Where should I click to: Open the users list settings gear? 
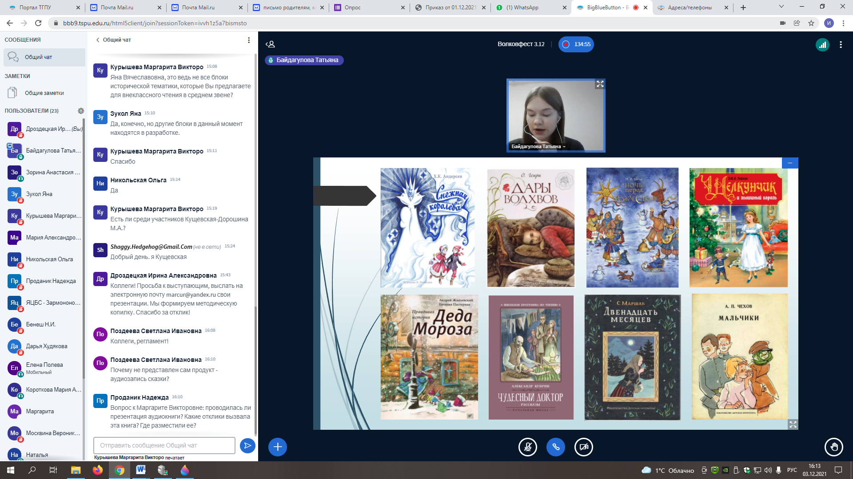point(81,111)
